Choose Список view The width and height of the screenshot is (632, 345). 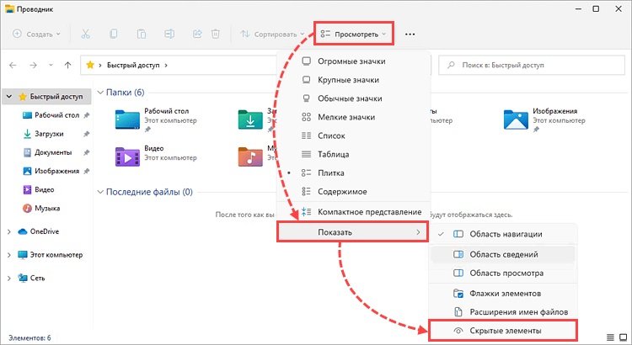[353, 135]
